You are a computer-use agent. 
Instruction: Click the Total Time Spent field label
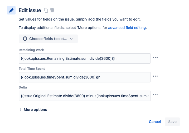pos(32,69)
